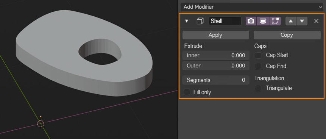Click the Extrude: label
Image resolution: width=326 pixels, height=139 pixels.
coord(194,46)
